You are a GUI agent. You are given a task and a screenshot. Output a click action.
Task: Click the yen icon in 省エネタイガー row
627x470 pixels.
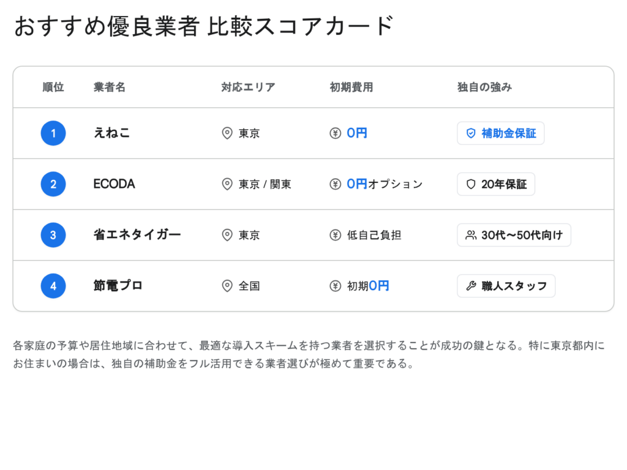(x=335, y=235)
